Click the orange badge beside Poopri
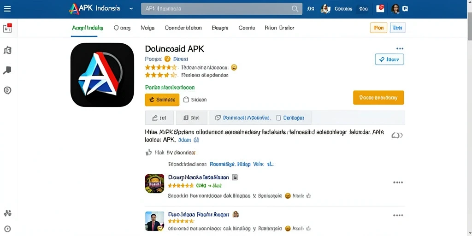 click(167, 59)
